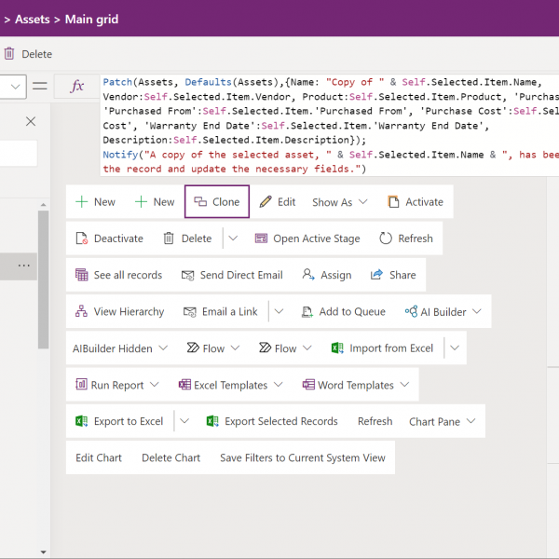Viewport: 559px width, 559px height.
Task: Click the fx formula icon
Action: [77, 87]
